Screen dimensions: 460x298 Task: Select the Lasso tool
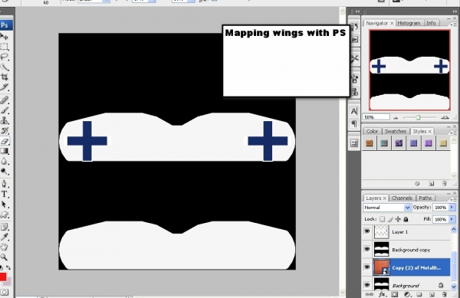click(x=5, y=57)
